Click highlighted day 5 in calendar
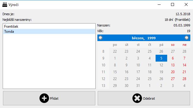The width and height of the screenshot is (193, 108). pyautogui.click(x=161, y=58)
